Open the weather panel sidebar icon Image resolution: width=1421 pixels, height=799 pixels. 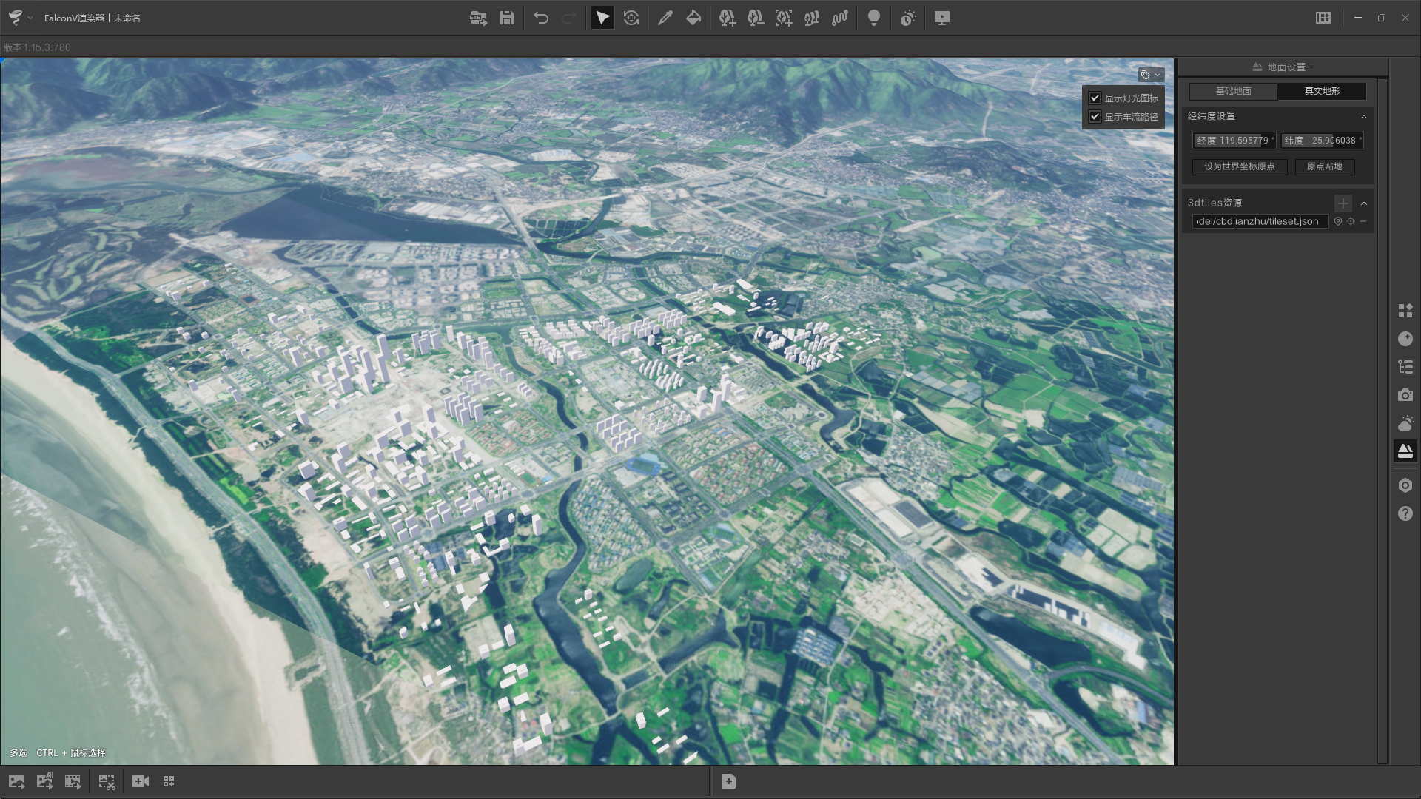click(x=1405, y=424)
